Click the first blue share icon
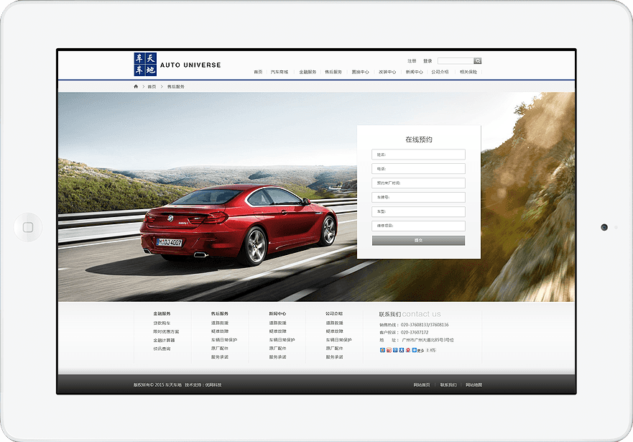 [382, 350]
